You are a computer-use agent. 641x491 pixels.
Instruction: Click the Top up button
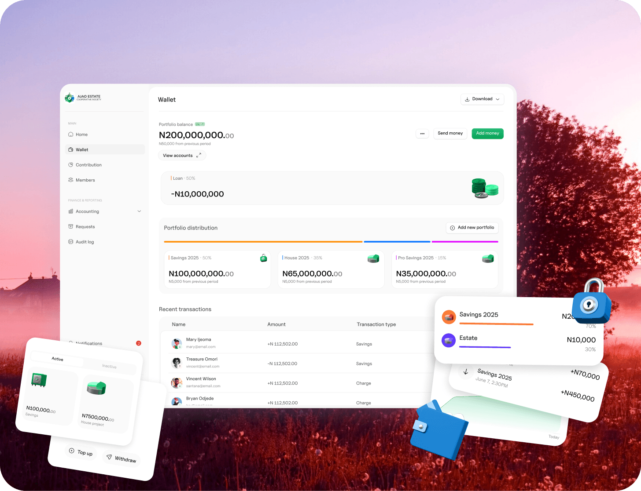[81, 452]
